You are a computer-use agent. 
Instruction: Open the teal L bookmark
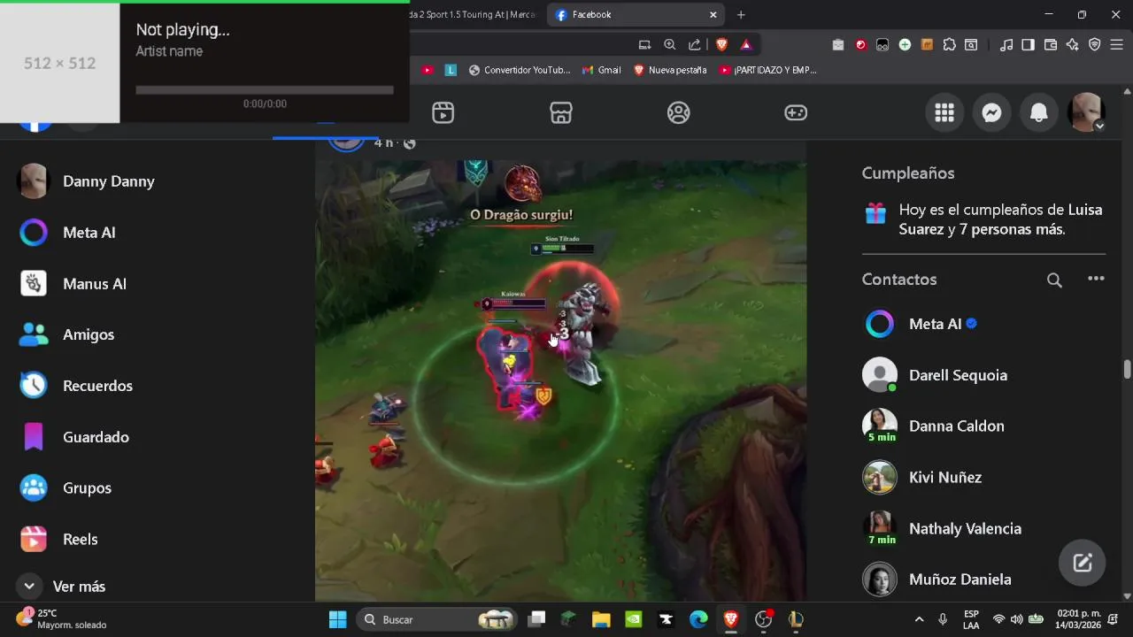[451, 70]
